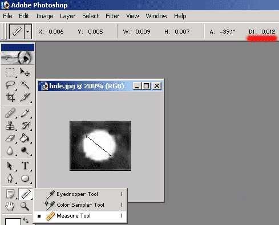Screen dimensions: 279x225
Task: Select the Clone Stamp tool
Action: (x=10, y=125)
